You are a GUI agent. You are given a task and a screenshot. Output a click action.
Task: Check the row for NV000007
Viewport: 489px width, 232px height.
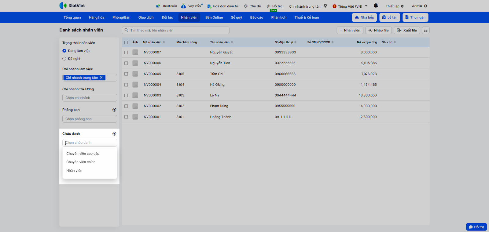[126, 53]
